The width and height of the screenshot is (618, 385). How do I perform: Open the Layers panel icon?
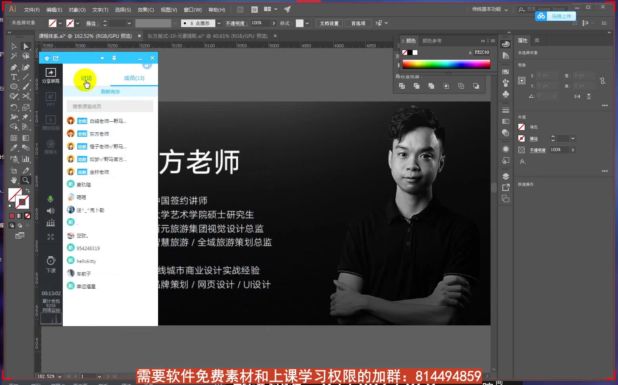click(505, 176)
